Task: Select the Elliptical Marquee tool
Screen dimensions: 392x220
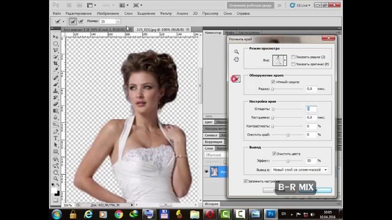Action: click(56, 43)
